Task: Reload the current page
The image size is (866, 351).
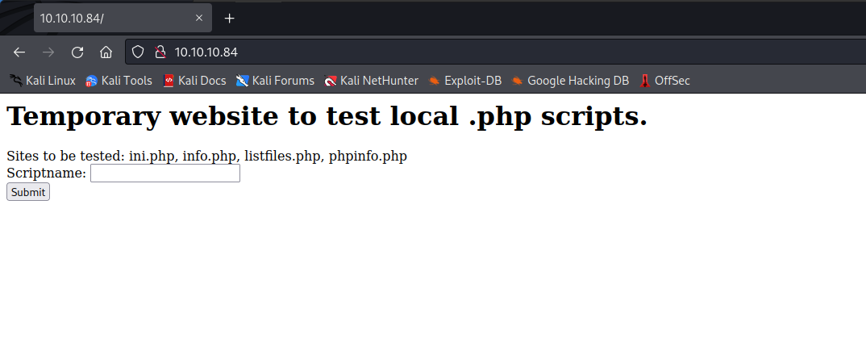Action: point(77,52)
